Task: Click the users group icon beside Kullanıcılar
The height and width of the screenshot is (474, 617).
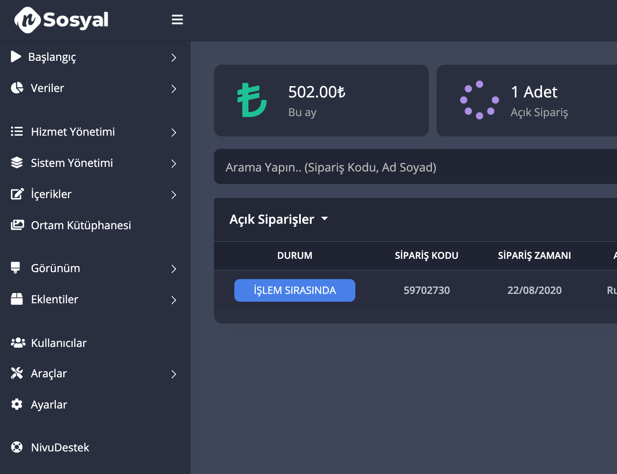Action: coord(18,343)
